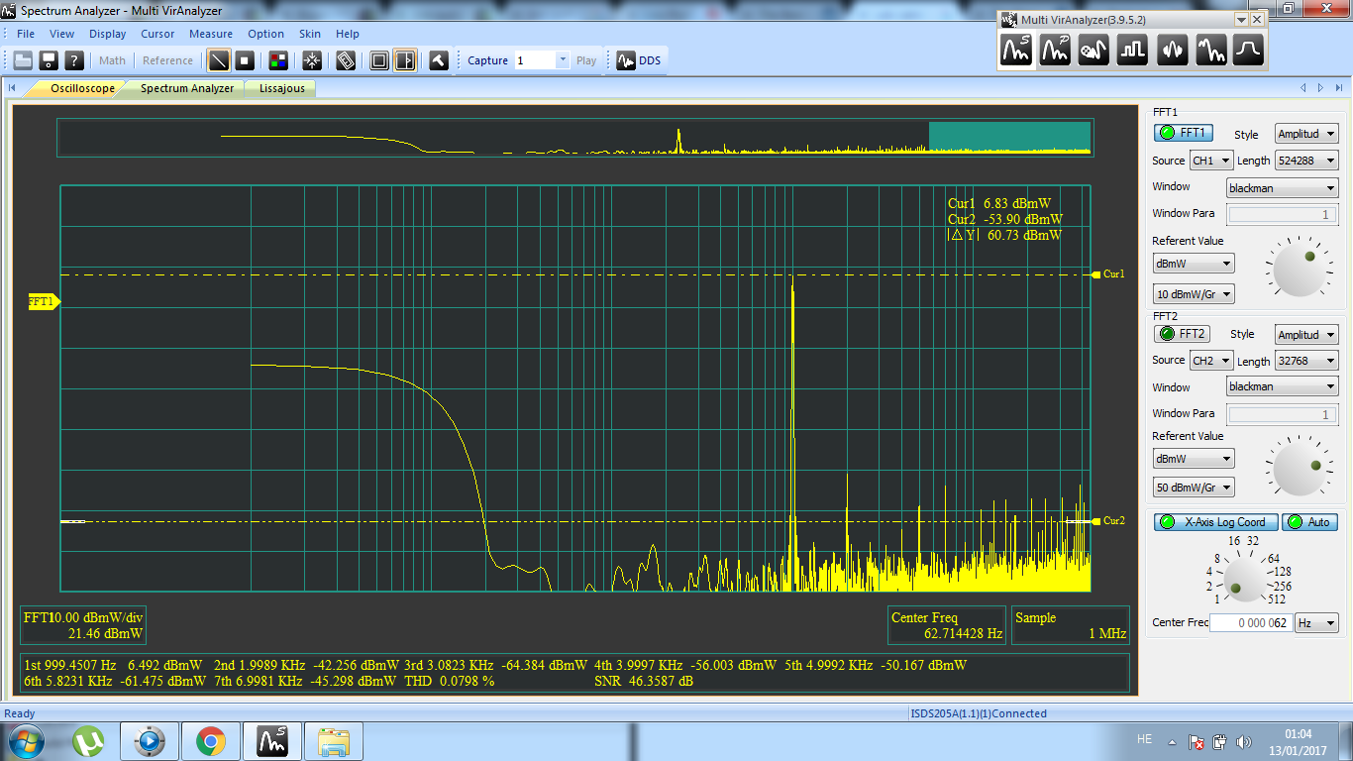Click the square wave icon in Multi VirAnalyzer

point(1132,50)
